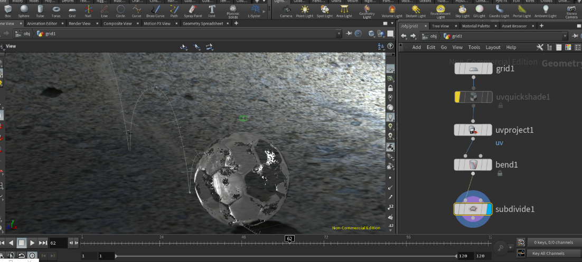Image resolution: width=582 pixels, height=262 pixels.
Task: Open the No cam camera dropdown
Action: (370, 58)
